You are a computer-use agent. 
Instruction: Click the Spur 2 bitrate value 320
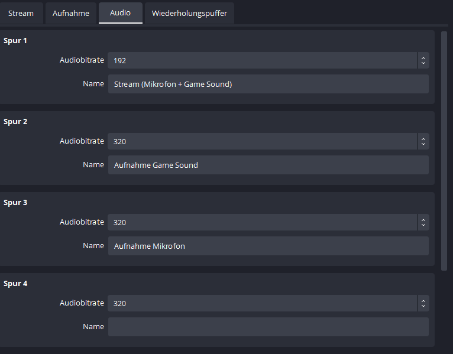tap(260, 141)
